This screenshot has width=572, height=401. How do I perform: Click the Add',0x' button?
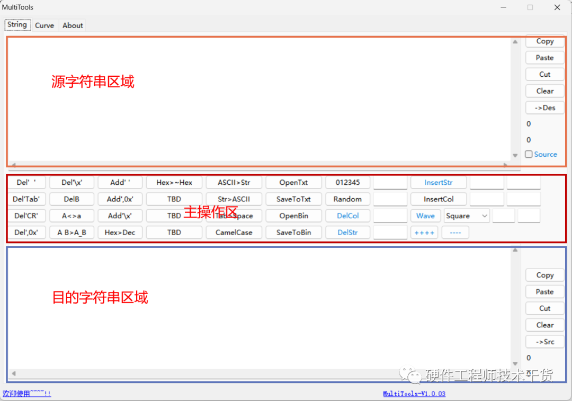click(120, 199)
